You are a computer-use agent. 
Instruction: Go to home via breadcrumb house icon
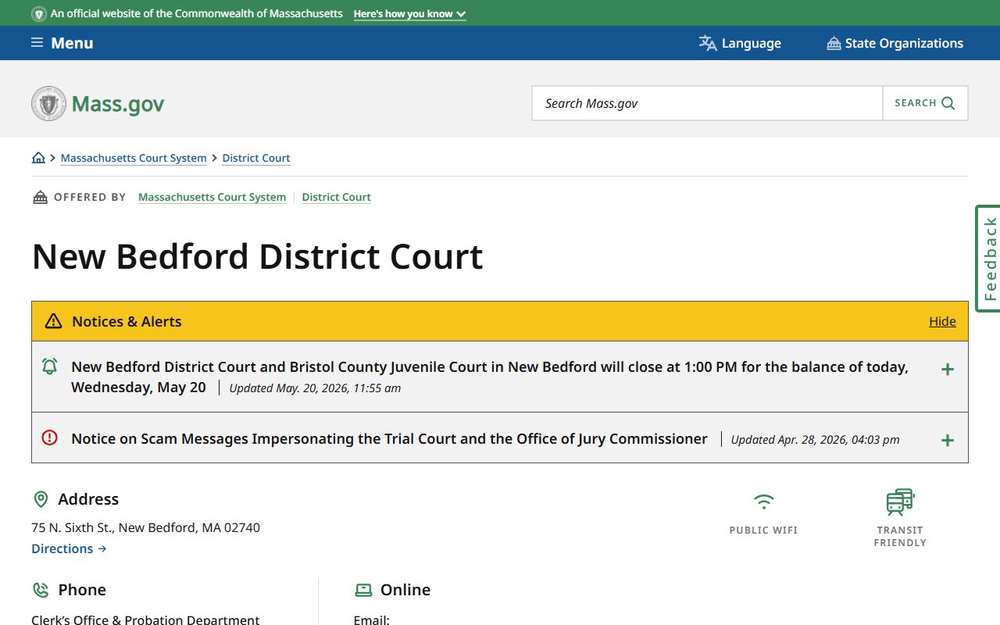[38, 158]
